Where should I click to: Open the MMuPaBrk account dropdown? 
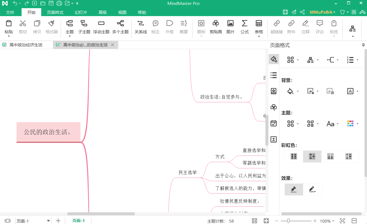point(322,12)
